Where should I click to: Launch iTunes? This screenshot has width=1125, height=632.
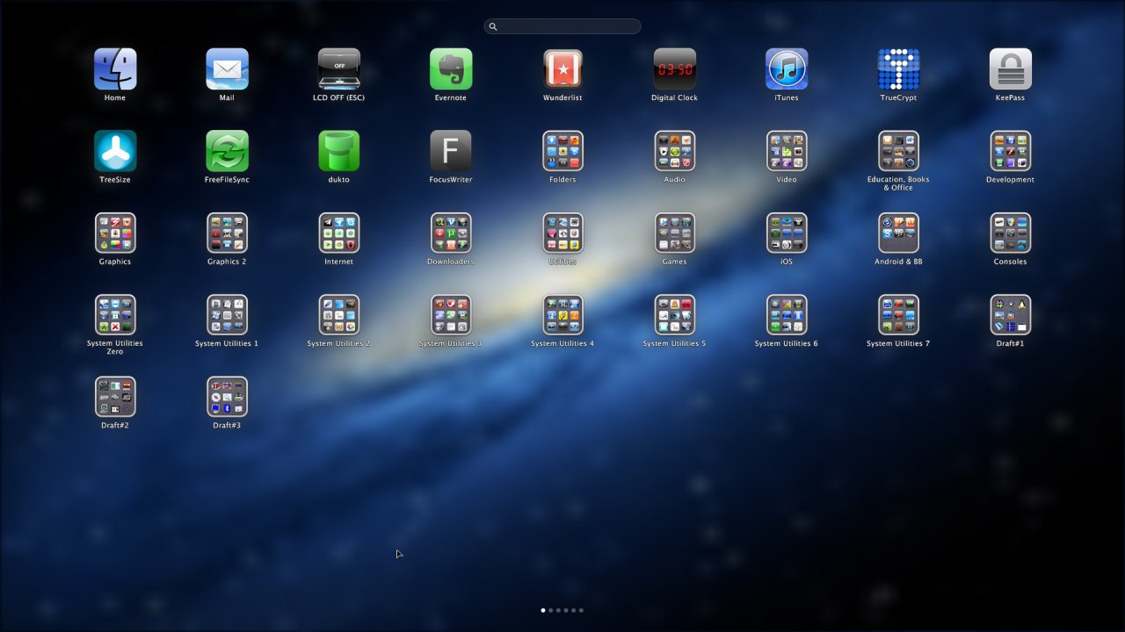[x=787, y=69]
